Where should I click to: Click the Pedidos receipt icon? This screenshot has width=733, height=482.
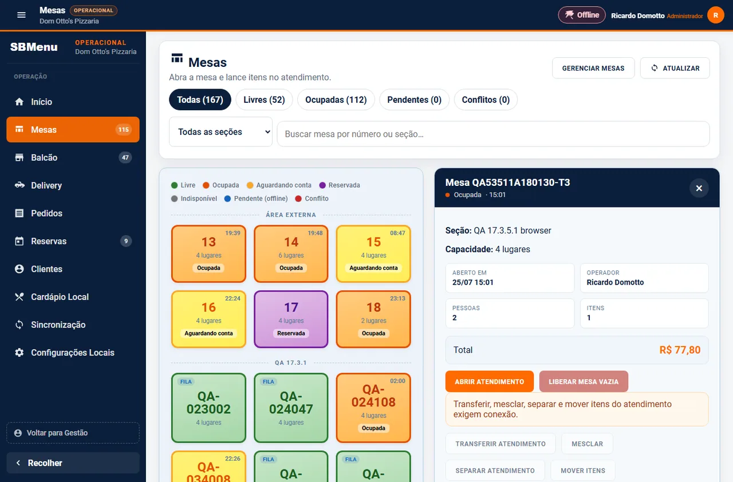point(19,213)
